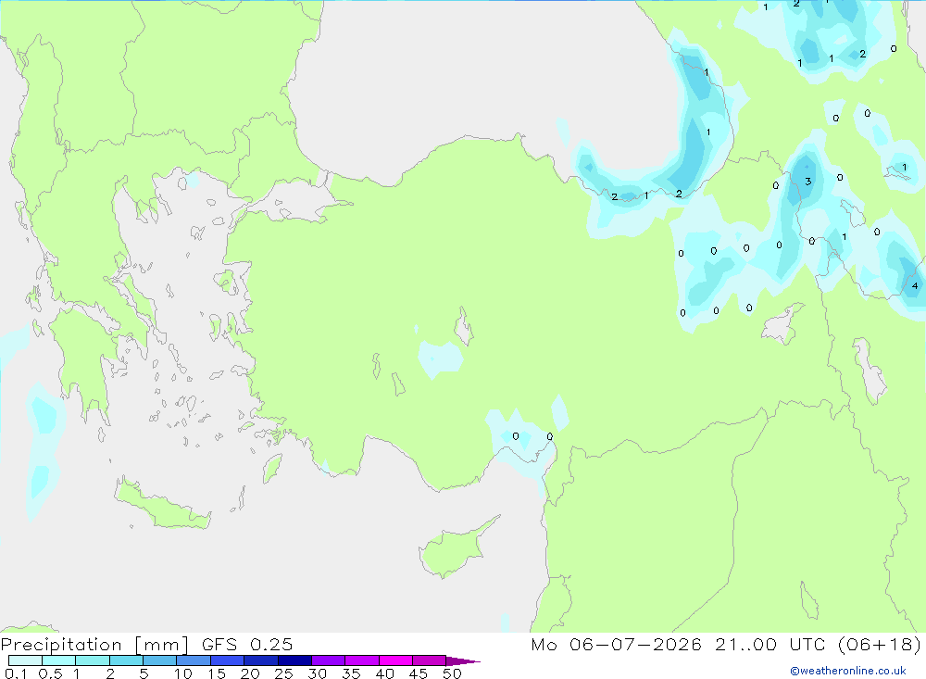Screen dimensions: 926x679
Task: Click the precipitation value '3' on map
Action: point(807,182)
